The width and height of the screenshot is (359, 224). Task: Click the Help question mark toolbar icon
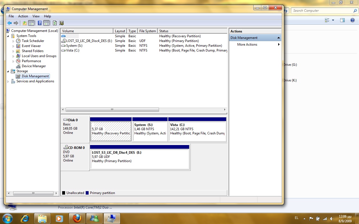(40, 23)
